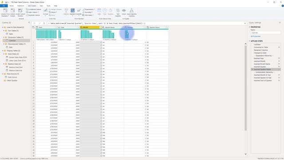
Task: Collapse the Queries pane arrow
Action: pos(29,23)
